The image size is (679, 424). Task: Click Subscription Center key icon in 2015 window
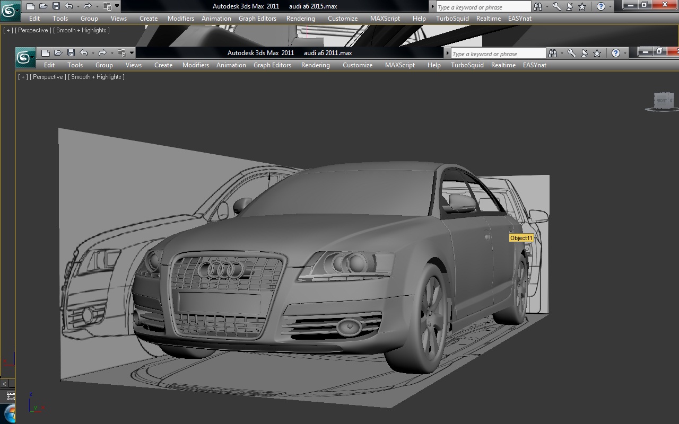pos(556,6)
